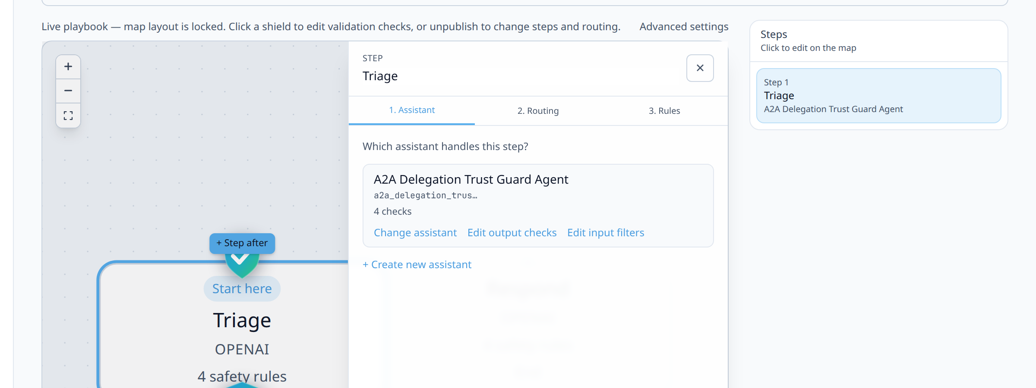1036x388 pixels.
Task: Open the 3. Rules tab
Action: (x=664, y=111)
